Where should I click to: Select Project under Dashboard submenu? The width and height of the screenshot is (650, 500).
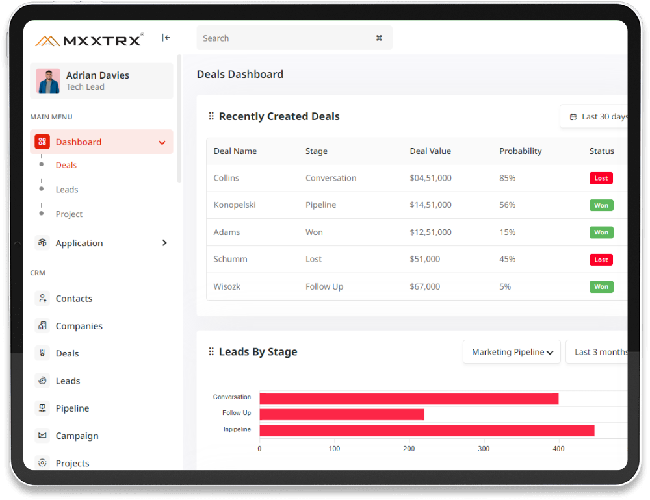[x=69, y=214]
